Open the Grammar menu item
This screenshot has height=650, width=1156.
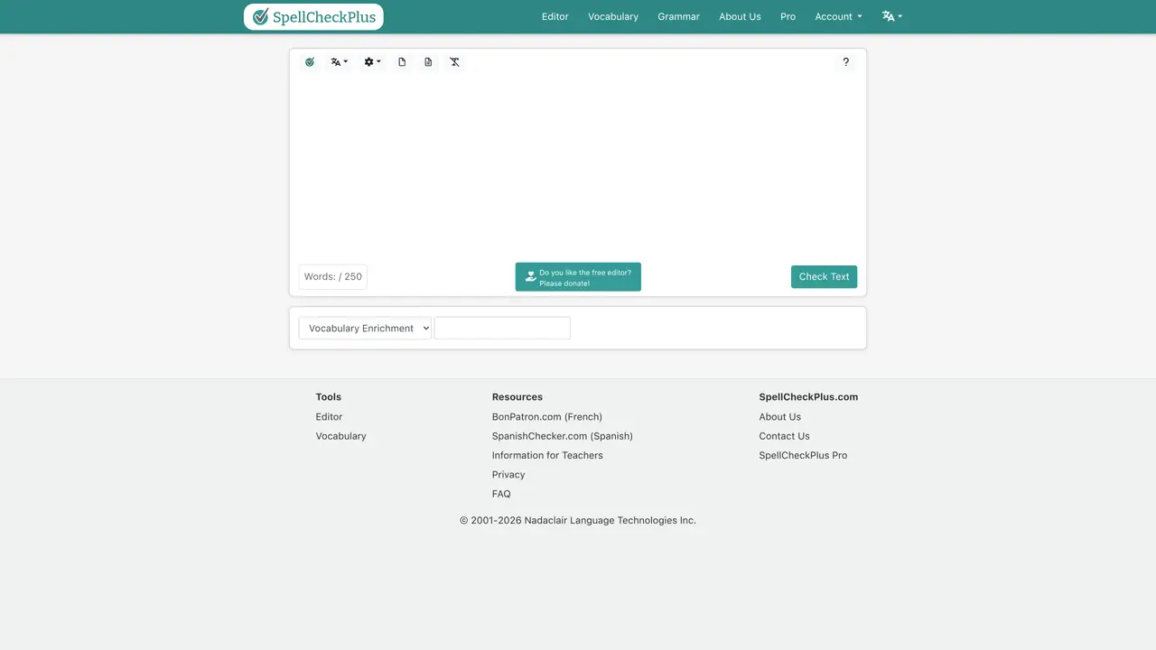click(678, 16)
